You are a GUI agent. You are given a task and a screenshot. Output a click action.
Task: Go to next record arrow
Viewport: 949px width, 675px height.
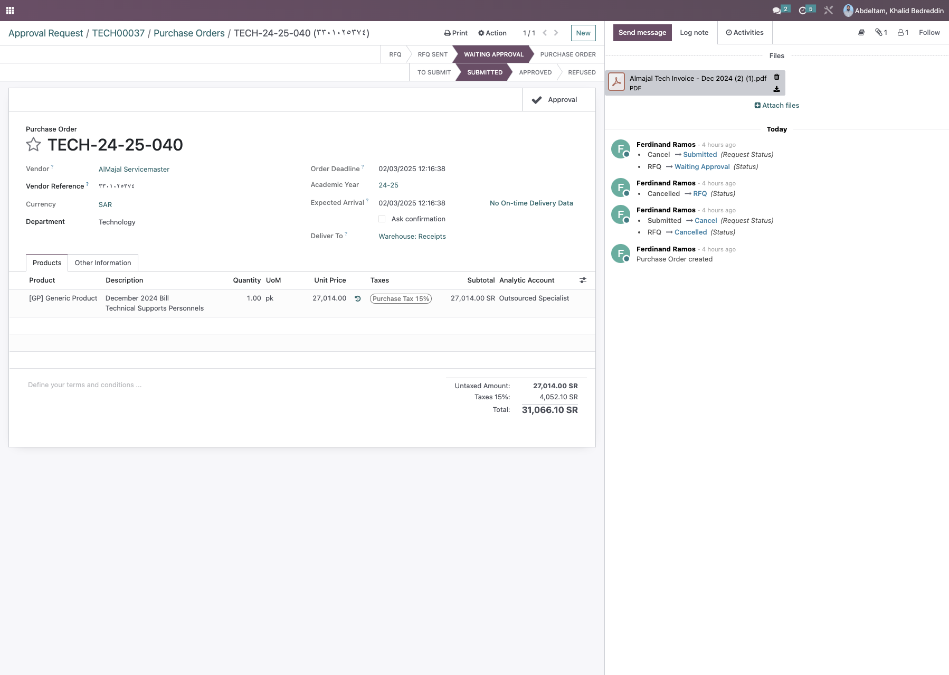(x=556, y=33)
